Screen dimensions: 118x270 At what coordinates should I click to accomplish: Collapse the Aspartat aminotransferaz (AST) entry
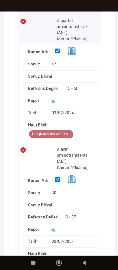pyautogui.click(x=23, y=21)
